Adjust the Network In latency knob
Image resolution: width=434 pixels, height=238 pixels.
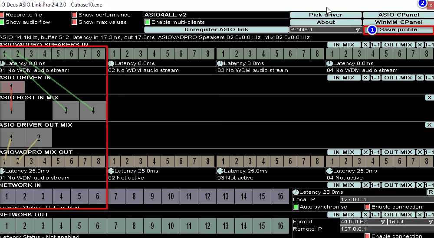tap(296, 192)
